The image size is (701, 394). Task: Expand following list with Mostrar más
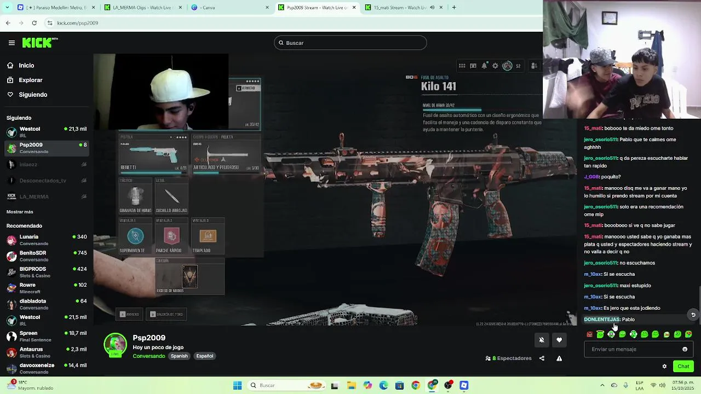20,212
